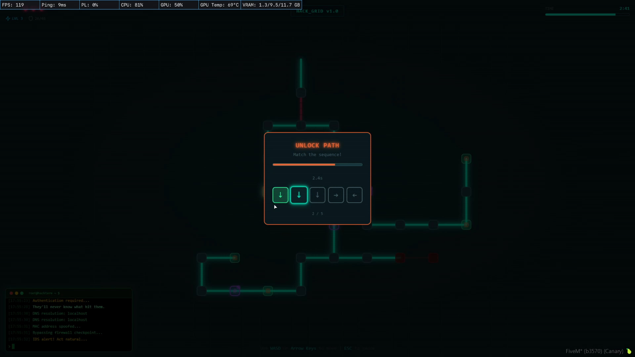The image size is (635, 357).
Task: Click the 2 / 5 progress counter
Action: coord(317,214)
